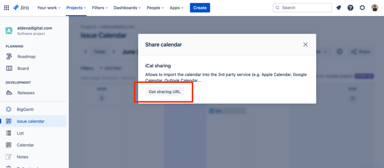The image size is (384, 168).
Task: Click the blue Create button
Action: click(200, 8)
